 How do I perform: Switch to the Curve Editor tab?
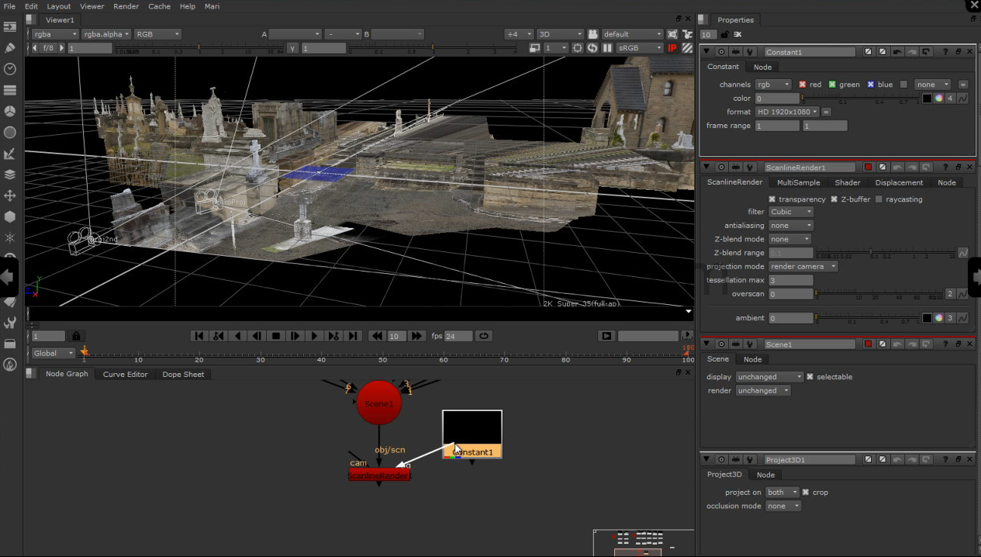125,374
